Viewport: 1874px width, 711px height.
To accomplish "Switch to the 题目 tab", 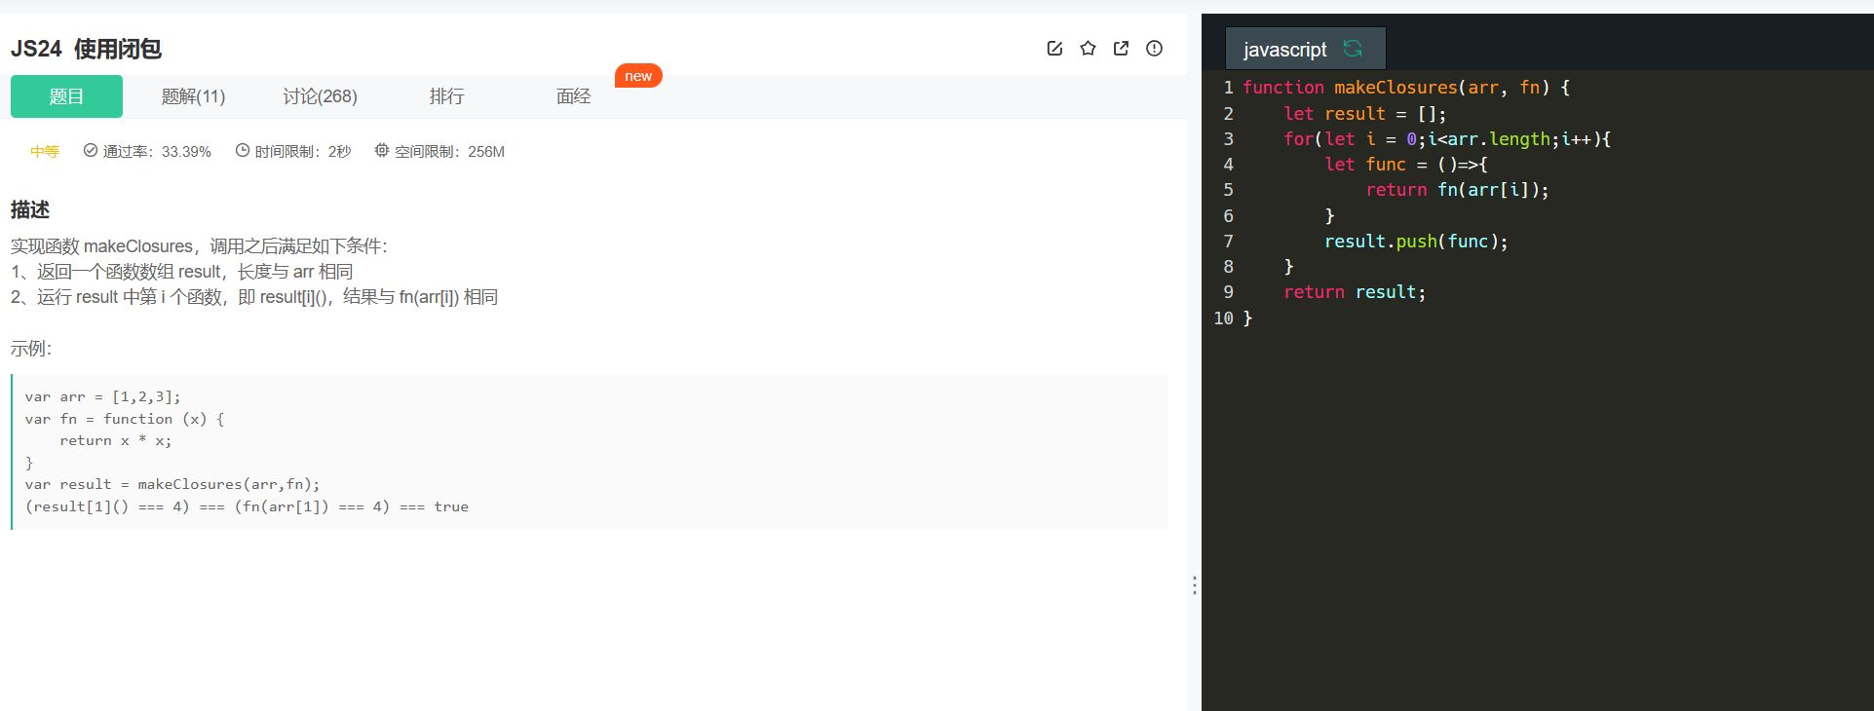I will pyautogui.click(x=66, y=96).
